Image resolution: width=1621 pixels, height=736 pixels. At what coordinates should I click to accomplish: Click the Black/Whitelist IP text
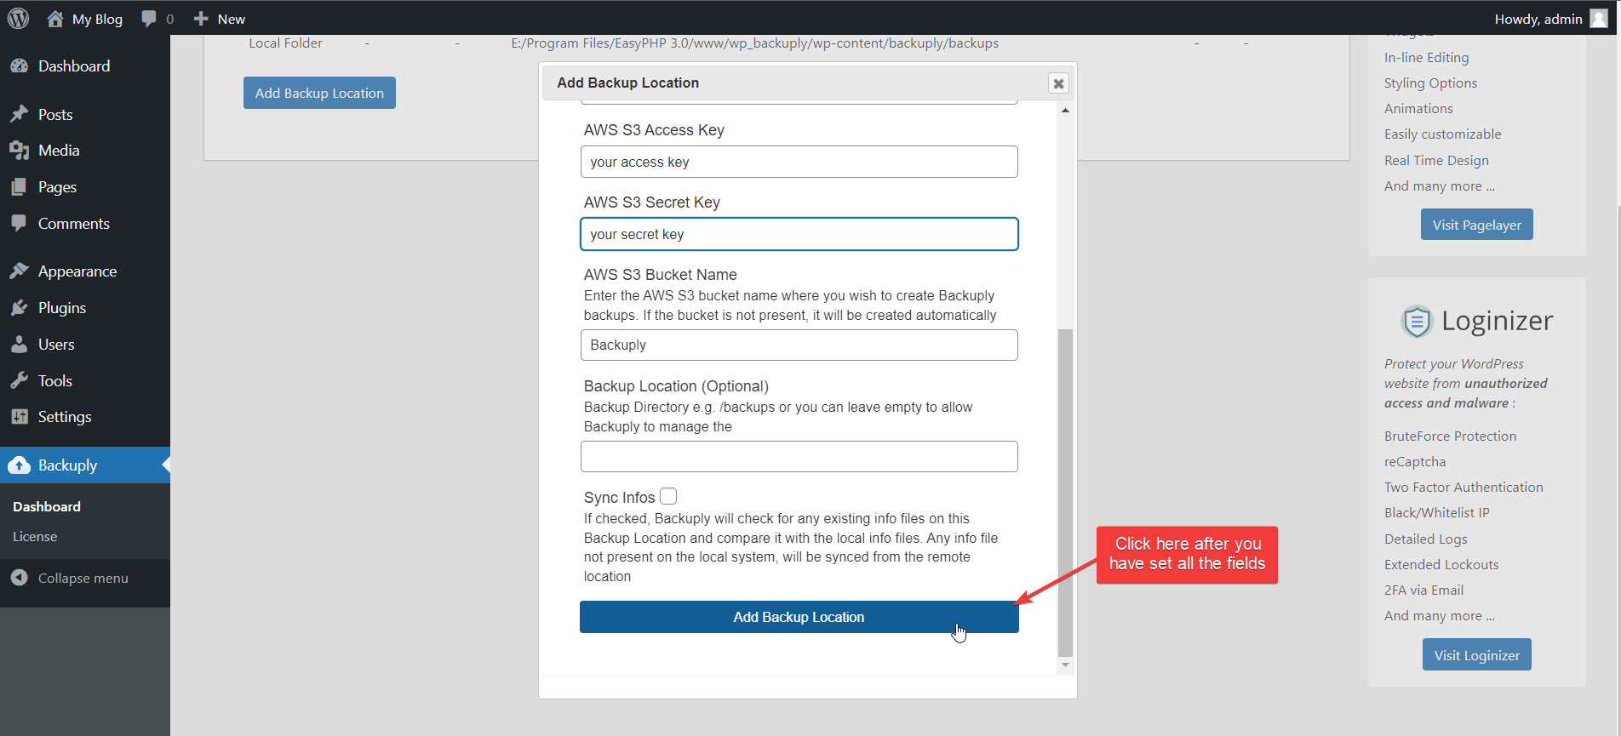1436,512
